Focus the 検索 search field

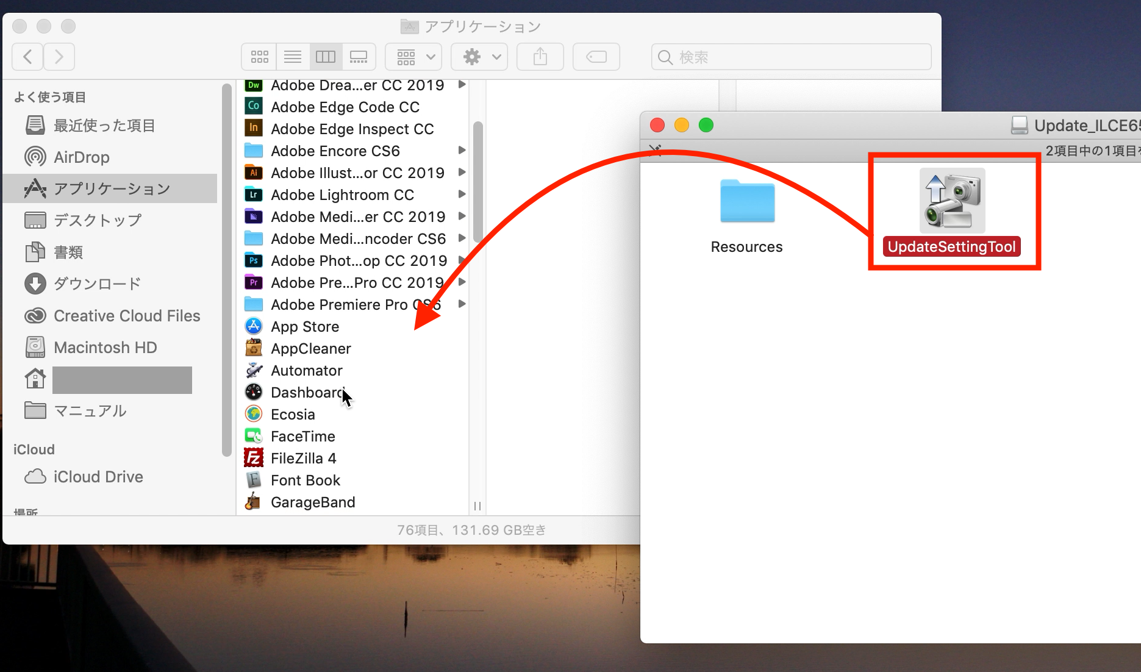point(791,57)
